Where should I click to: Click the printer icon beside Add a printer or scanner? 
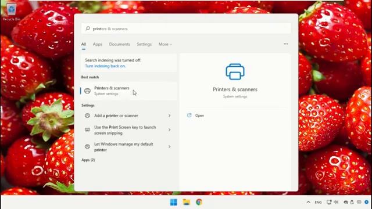pos(87,116)
